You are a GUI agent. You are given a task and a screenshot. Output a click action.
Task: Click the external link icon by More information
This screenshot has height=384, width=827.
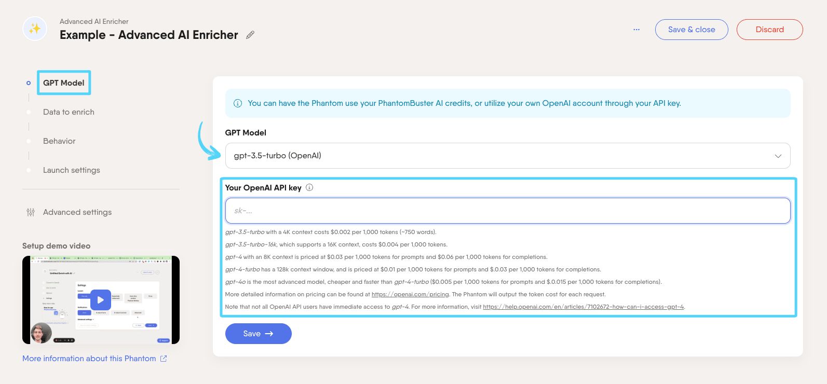pos(164,358)
